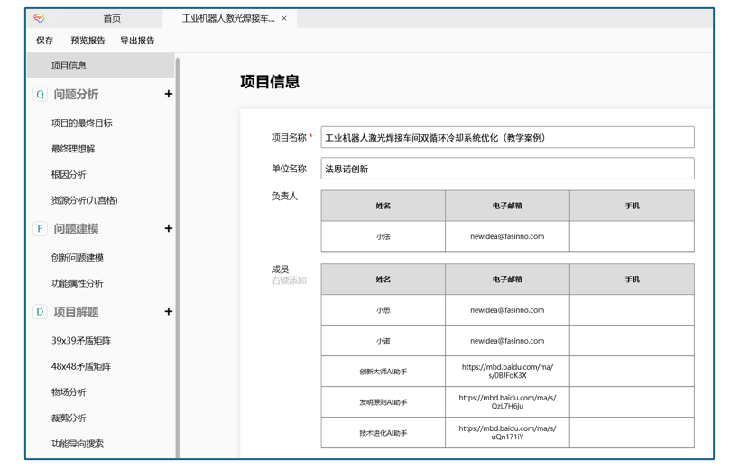730x469 pixels.
Task: Click the D icon beside 项目解题
Action: point(40,312)
